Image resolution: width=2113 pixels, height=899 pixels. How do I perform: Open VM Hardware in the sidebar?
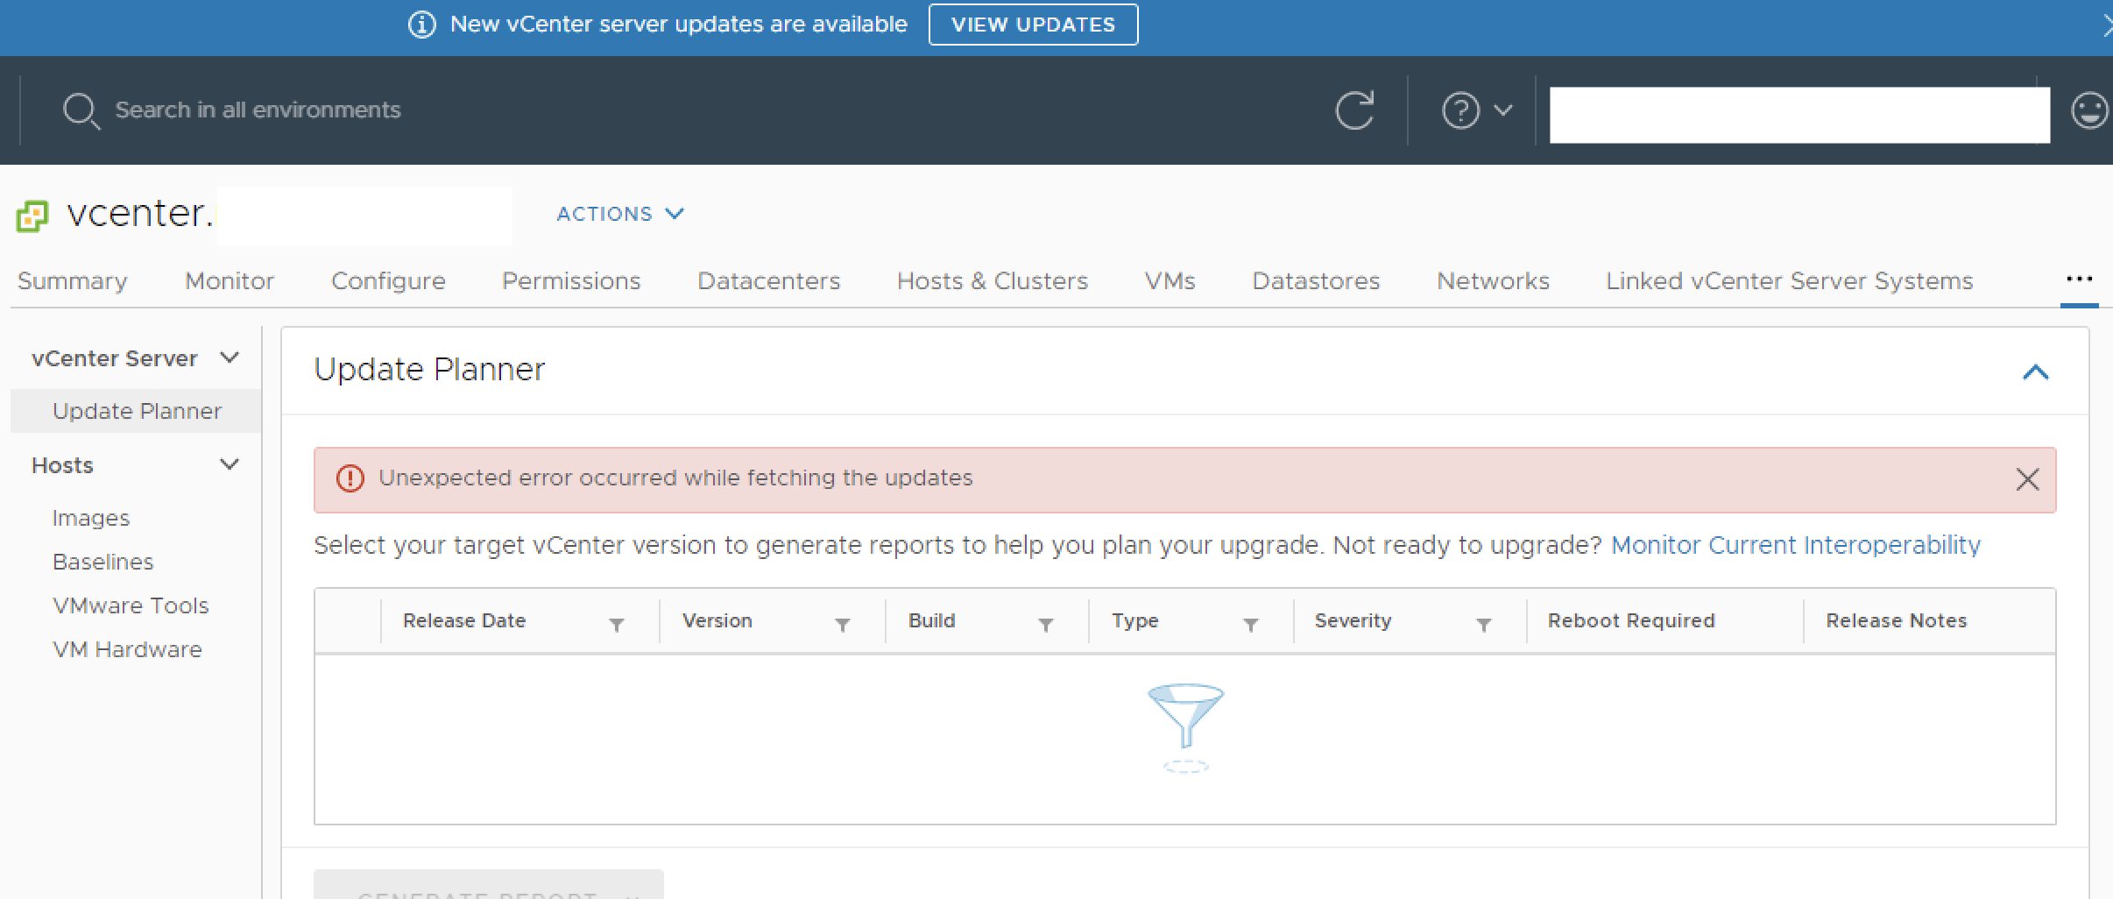127,649
